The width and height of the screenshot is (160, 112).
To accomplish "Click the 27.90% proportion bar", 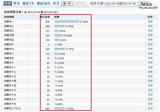I will coord(67,22).
